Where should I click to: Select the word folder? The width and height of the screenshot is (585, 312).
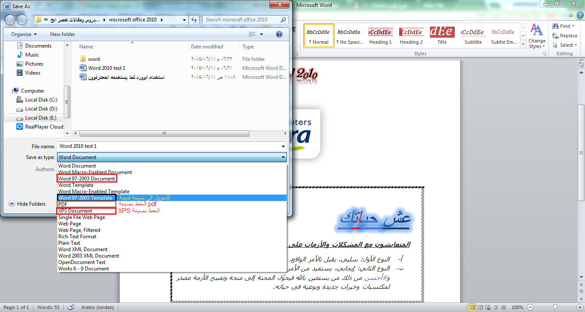[90, 59]
